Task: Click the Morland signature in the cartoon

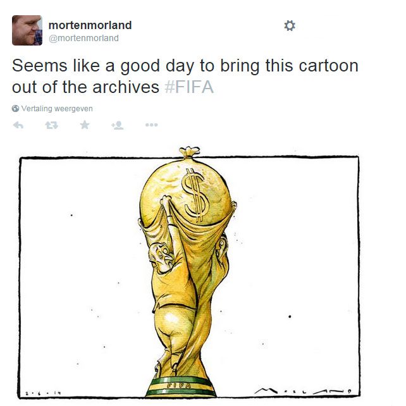Action: tap(303, 391)
